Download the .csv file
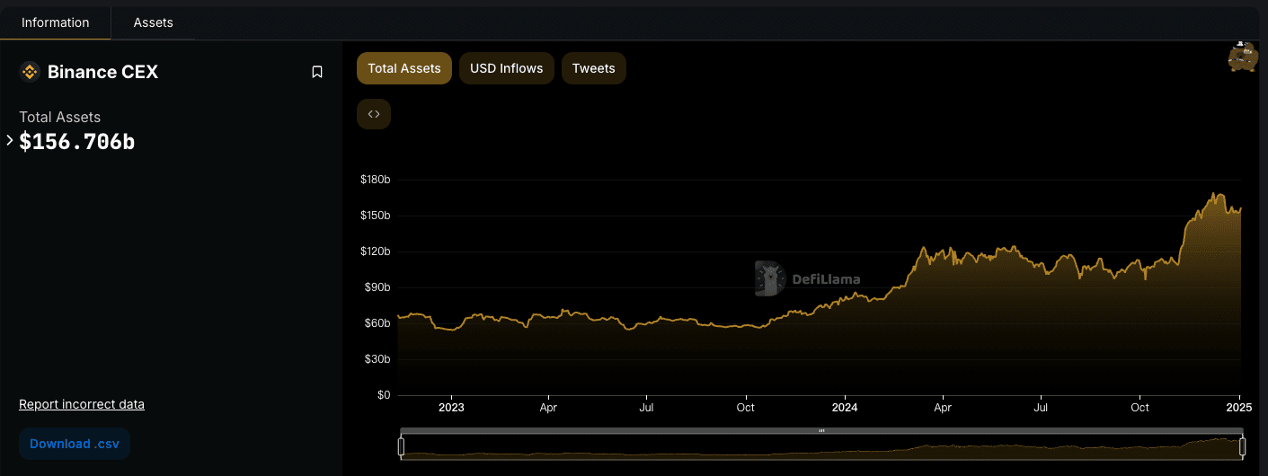 tap(75, 444)
